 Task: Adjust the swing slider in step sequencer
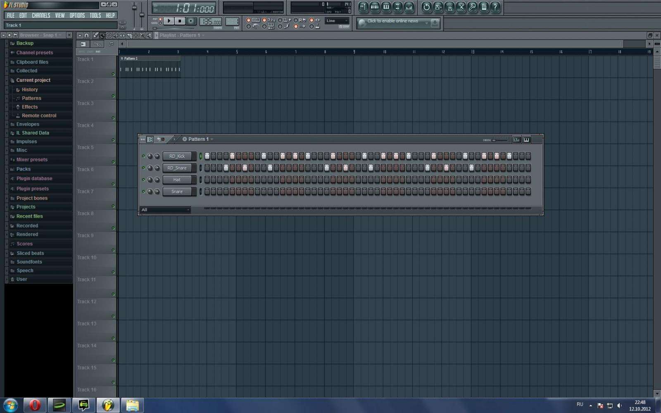(500, 140)
